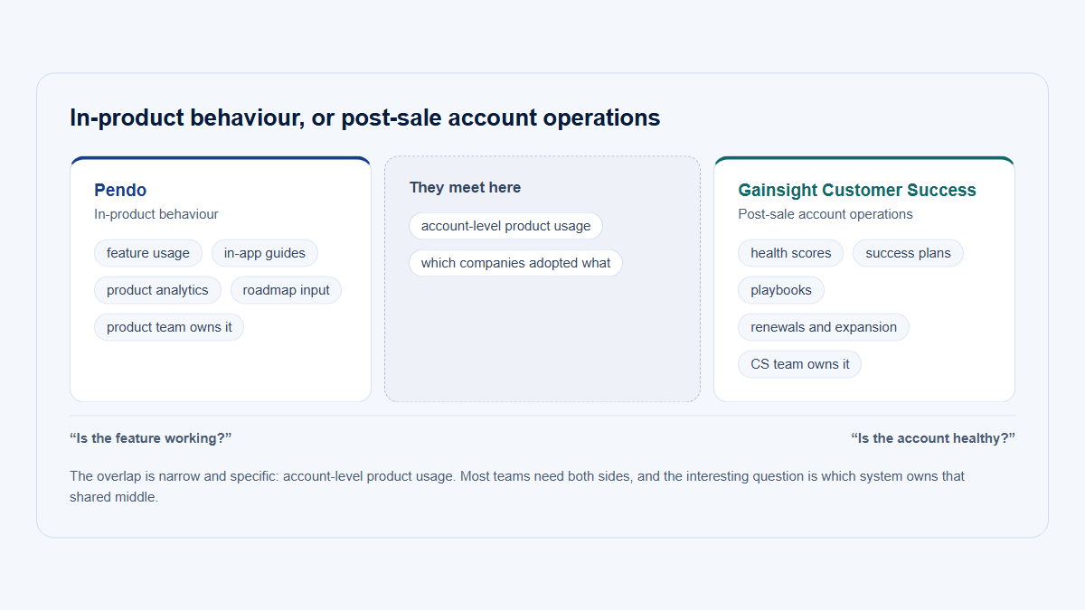Click the "Is the feature working?" quote

click(151, 438)
